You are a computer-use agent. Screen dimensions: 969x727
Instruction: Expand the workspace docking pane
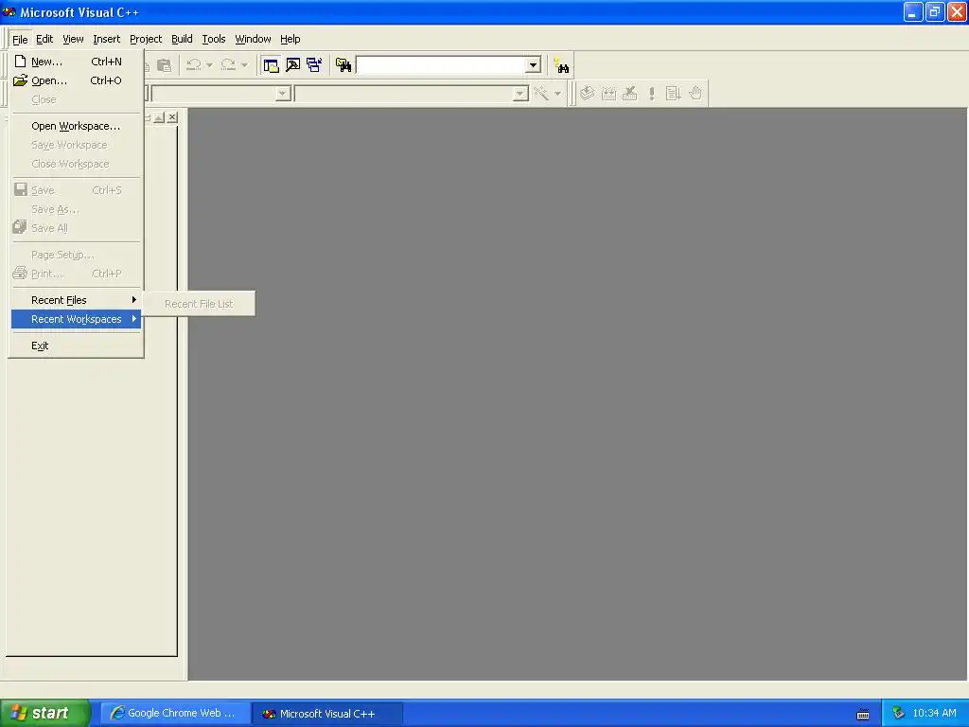pyautogui.click(x=159, y=116)
